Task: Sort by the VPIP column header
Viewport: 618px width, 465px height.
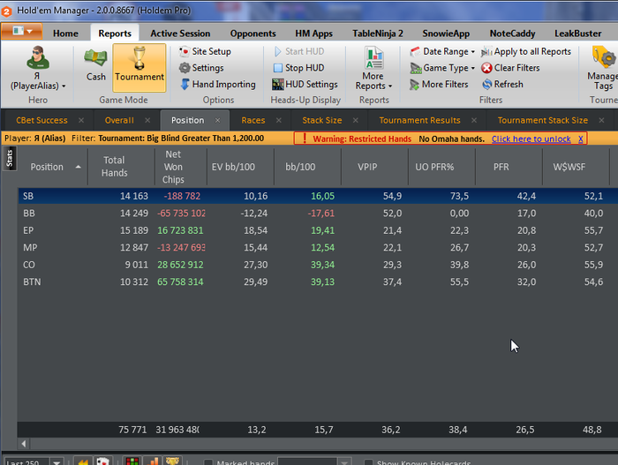Action: 367,167
